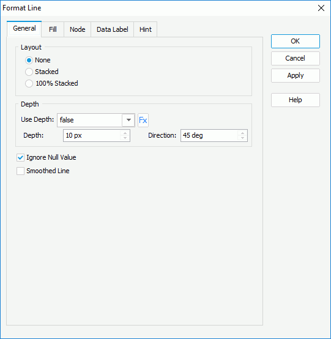Switch to the Fill tab
The image size is (331, 339).
(53, 29)
